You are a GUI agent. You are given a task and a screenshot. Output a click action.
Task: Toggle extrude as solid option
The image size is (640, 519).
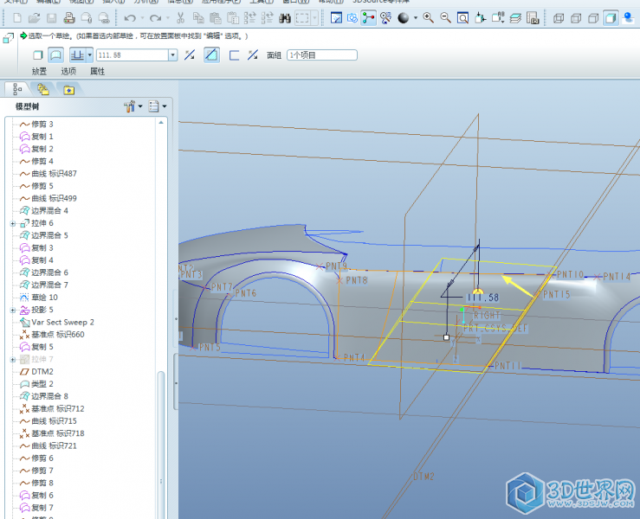coord(38,55)
